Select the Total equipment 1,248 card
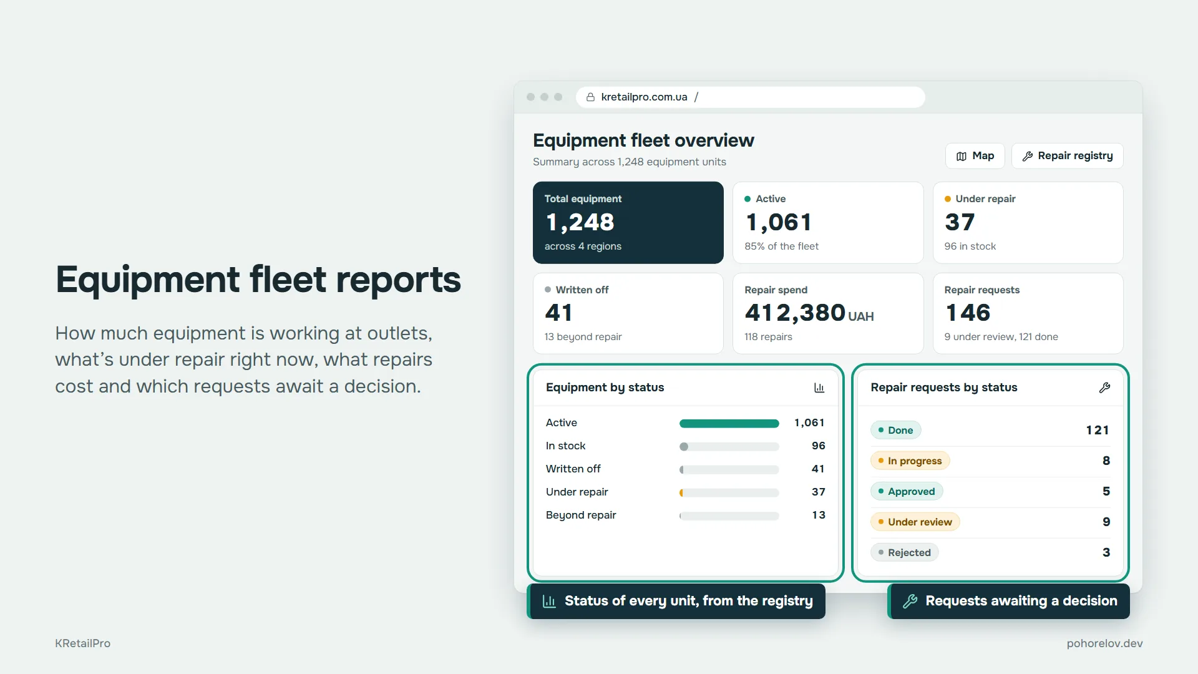Image resolution: width=1198 pixels, height=674 pixels. click(628, 223)
